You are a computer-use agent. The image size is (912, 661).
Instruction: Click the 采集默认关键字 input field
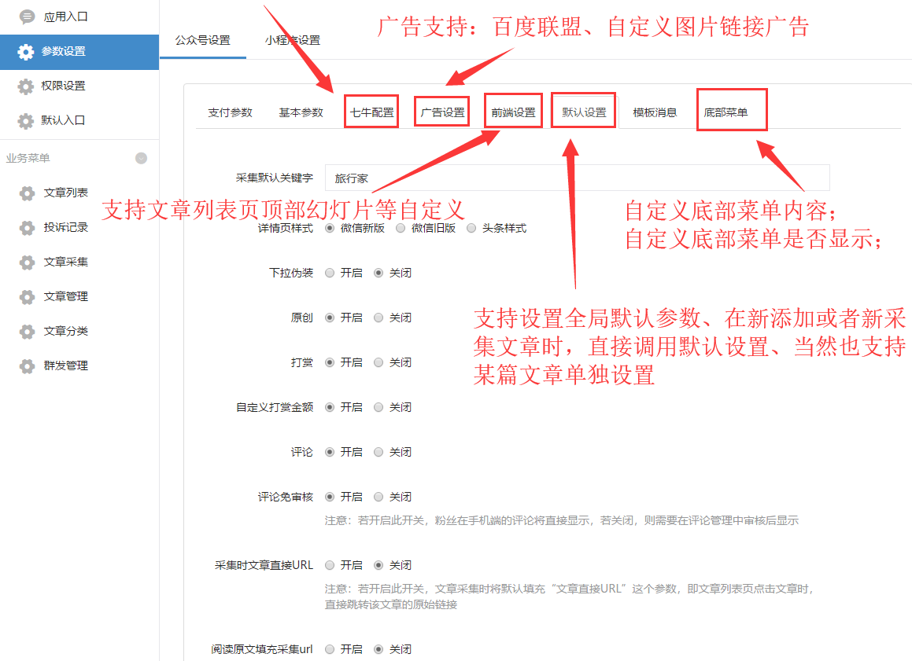[577, 178]
